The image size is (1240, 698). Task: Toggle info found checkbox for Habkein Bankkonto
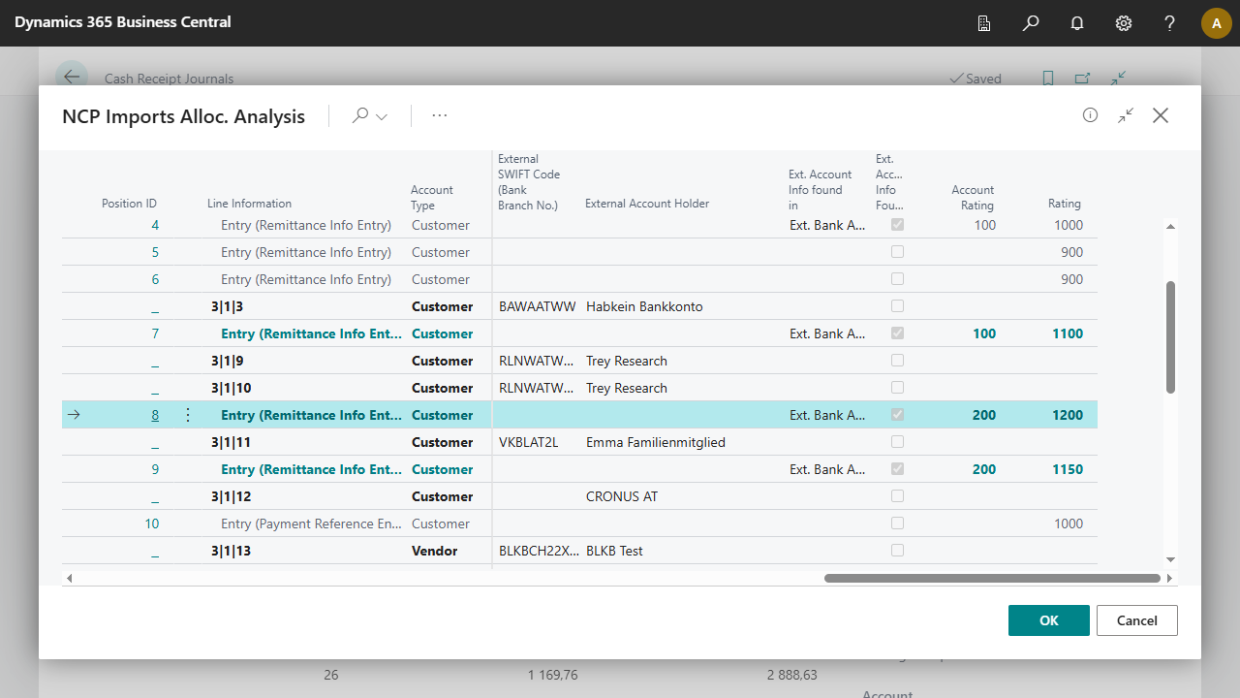897,306
